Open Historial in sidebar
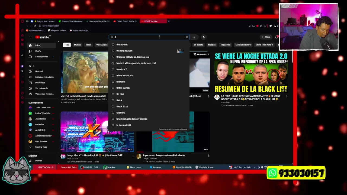Viewport: 347px width, 195px height. (x=41, y=71)
